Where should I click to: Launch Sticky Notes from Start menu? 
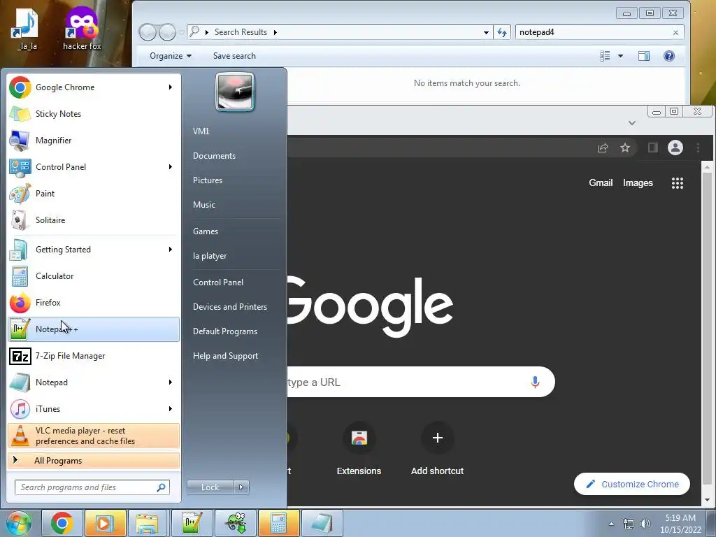coord(94,114)
